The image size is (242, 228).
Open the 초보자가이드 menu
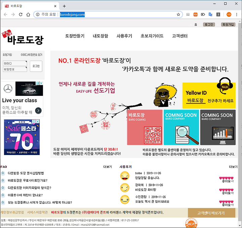tap(152, 36)
